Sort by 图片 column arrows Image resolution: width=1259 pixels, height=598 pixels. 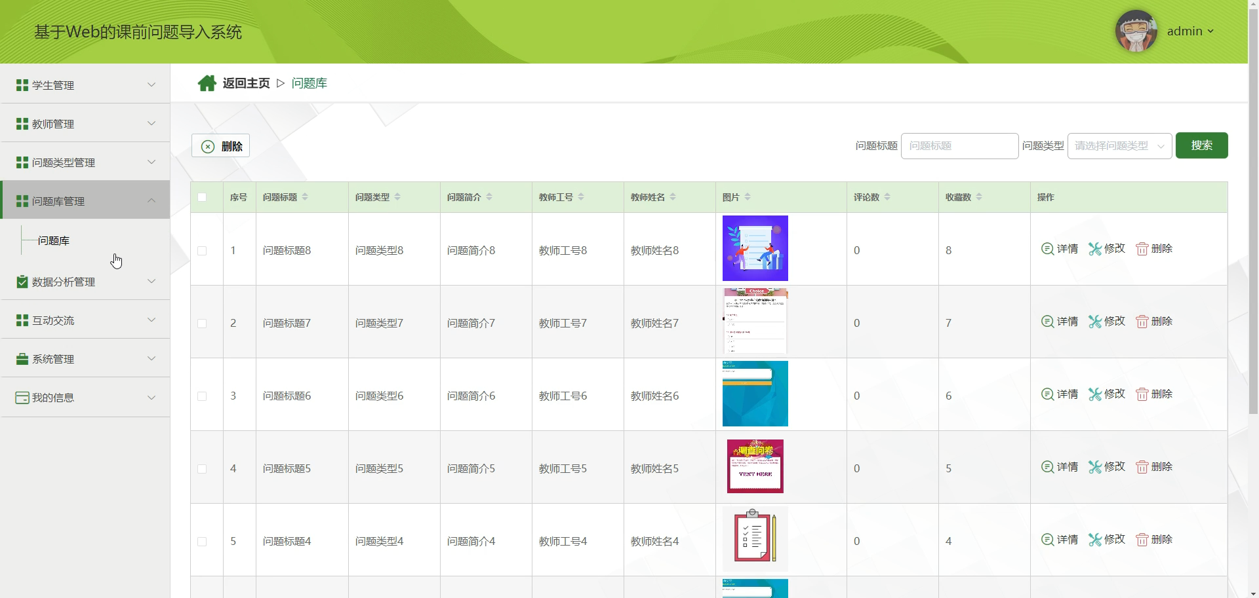(748, 197)
